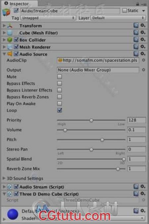Open help reference for Mesh Renderer
The height and width of the screenshot is (224, 149).
(136, 47)
